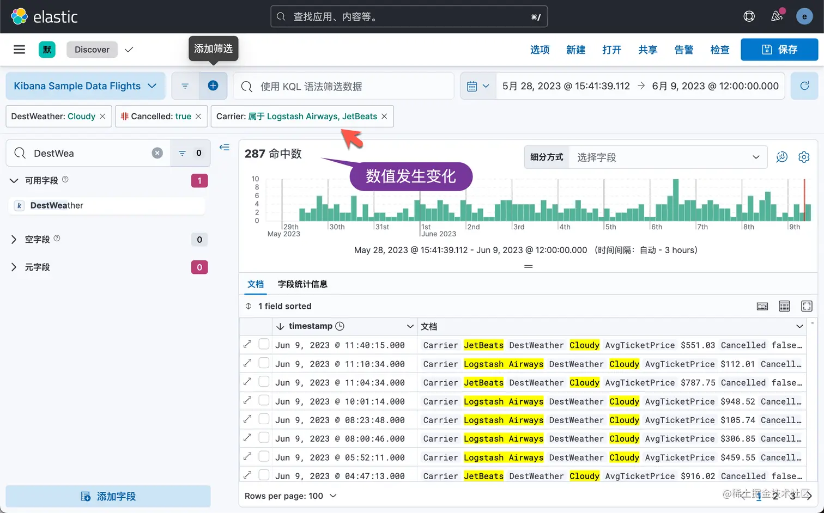The height and width of the screenshot is (513, 824).
Task: Expand the Jun 9 11:40:15 document row
Action: (247, 345)
